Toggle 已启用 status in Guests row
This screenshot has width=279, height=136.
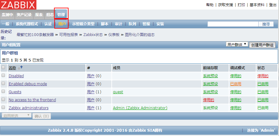[263, 92]
